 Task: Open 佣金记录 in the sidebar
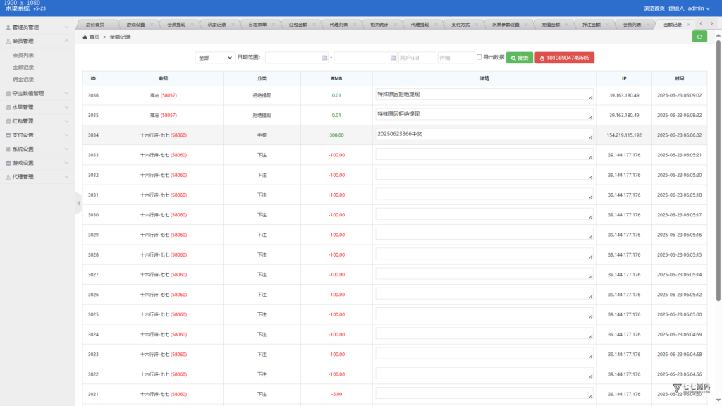tap(23, 79)
